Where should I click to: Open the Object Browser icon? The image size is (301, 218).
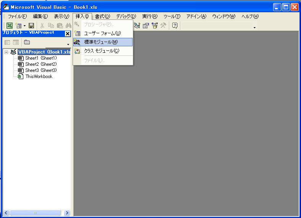click(x=155, y=25)
